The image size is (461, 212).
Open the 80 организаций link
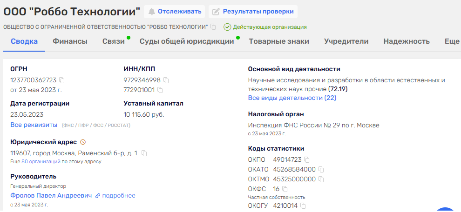pos(41,161)
